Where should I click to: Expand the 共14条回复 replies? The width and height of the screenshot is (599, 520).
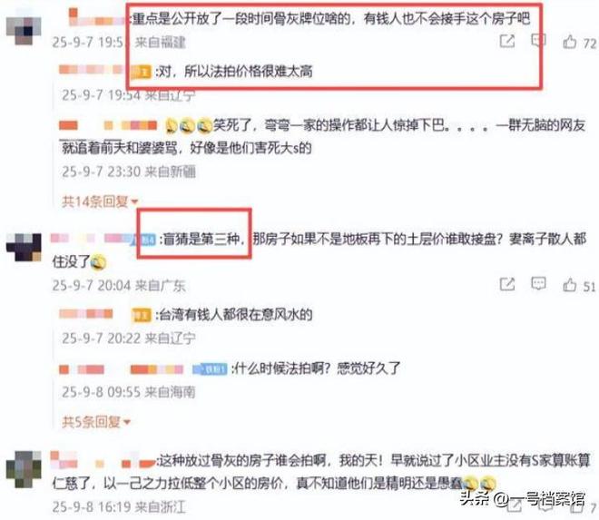(100, 201)
